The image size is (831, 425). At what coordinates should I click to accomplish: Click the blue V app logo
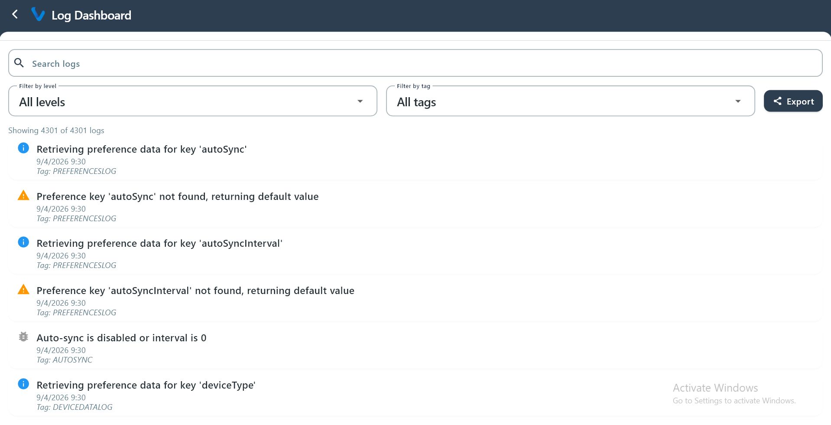pos(38,15)
